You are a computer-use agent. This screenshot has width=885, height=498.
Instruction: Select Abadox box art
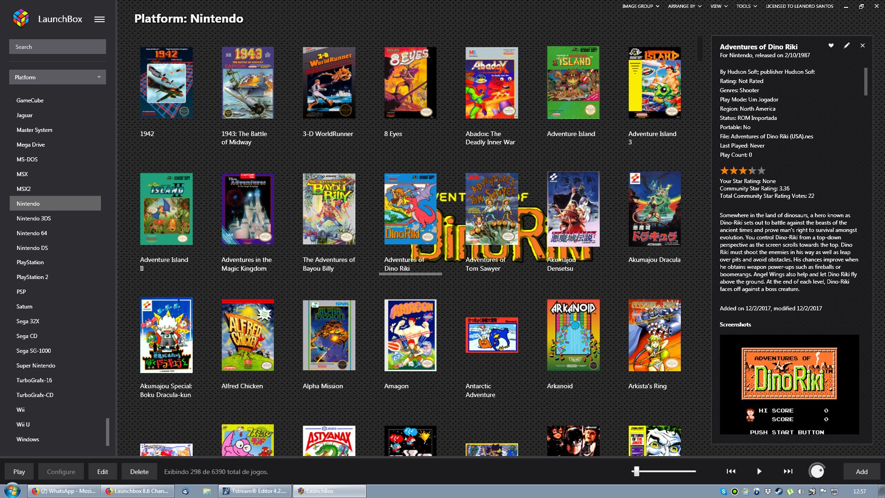point(492,83)
